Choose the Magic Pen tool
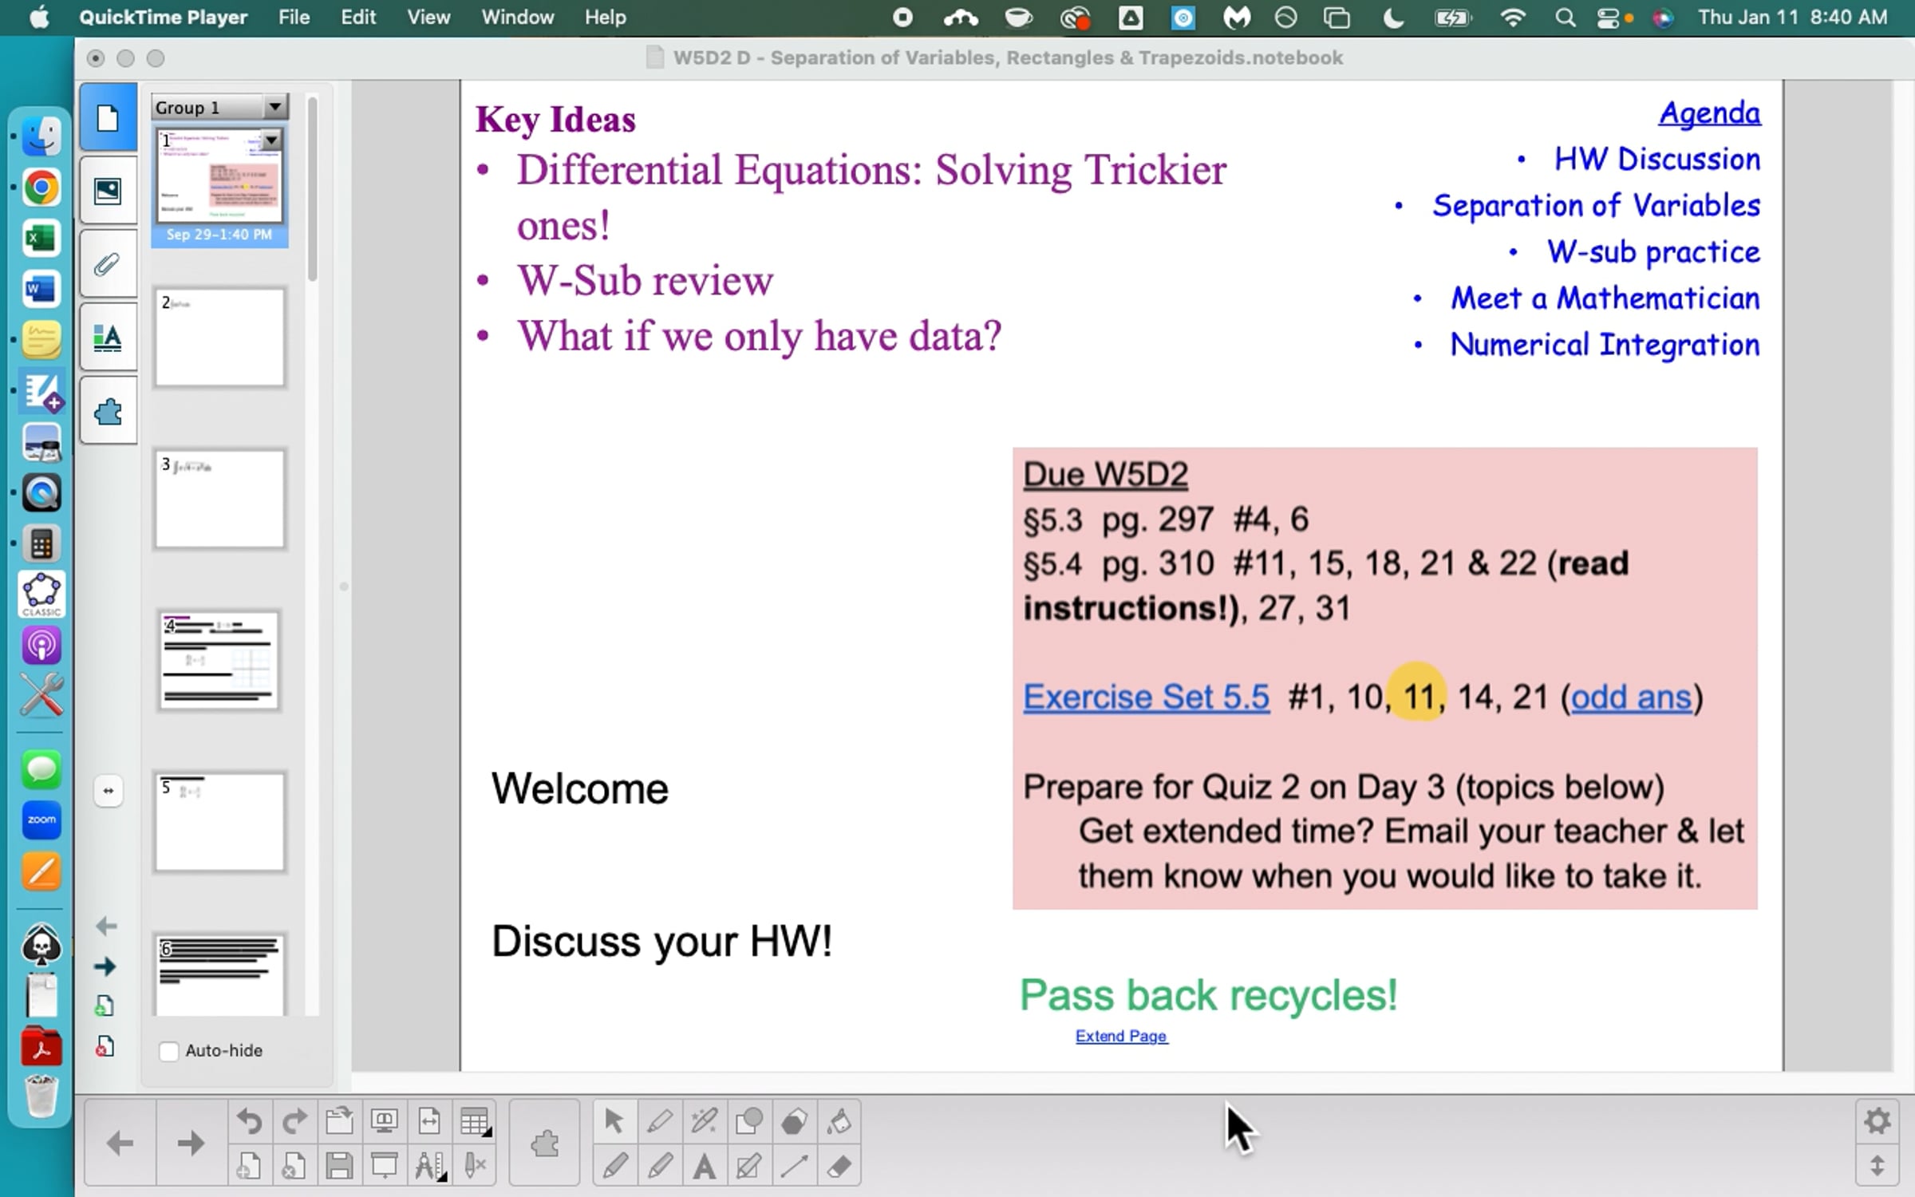This screenshot has height=1197, width=1915. click(x=704, y=1122)
